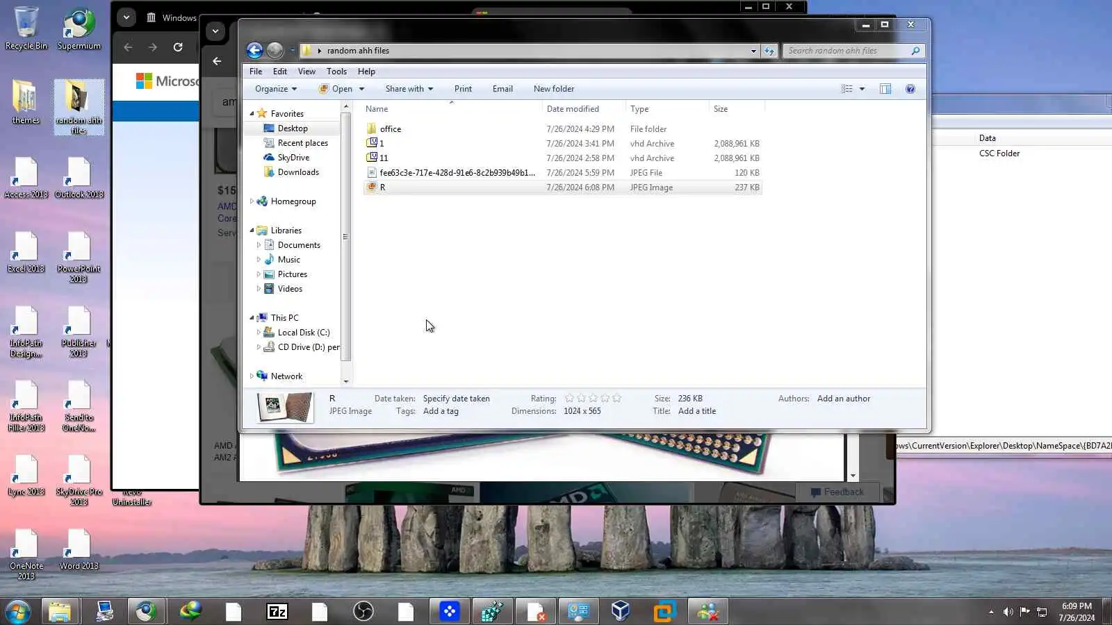Viewport: 1112px width, 625px height.
Task: Reload the page in the background browser window
Action: [x=178, y=47]
